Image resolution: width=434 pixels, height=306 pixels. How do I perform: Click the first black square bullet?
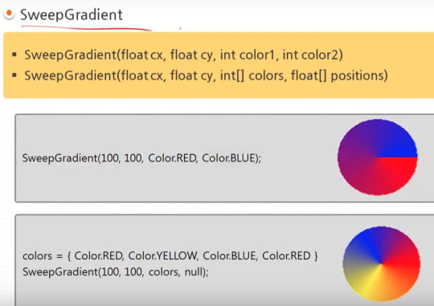[x=14, y=55]
